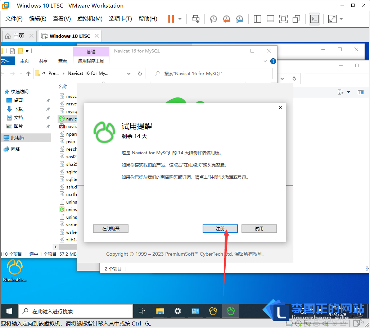The height and width of the screenshot is (328, 370).
Task: Click the 在此键入进行搜索 taskbar search box
Action: (x=76, y=311)
